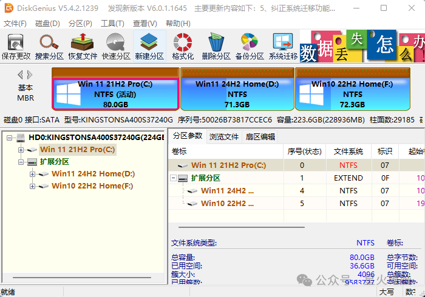Launch the System Migration (系统迁移) tool
425x297 pixels.
(x=283, y=46)
